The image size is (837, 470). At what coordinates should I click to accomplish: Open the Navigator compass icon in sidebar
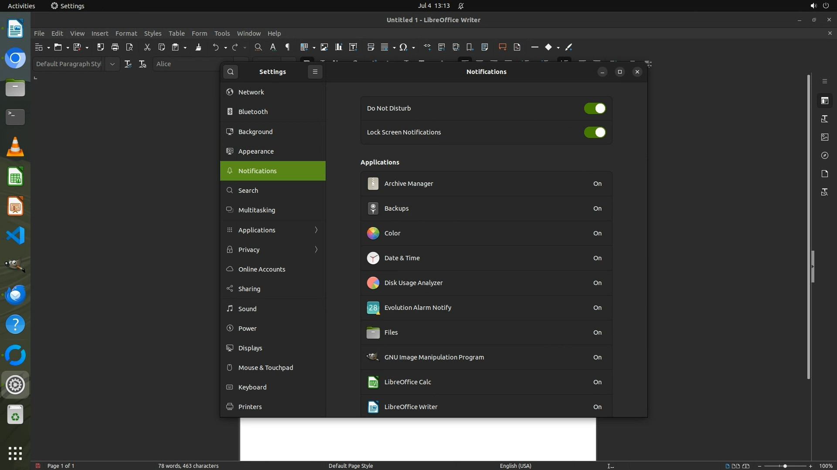click(x=824, y=155)
